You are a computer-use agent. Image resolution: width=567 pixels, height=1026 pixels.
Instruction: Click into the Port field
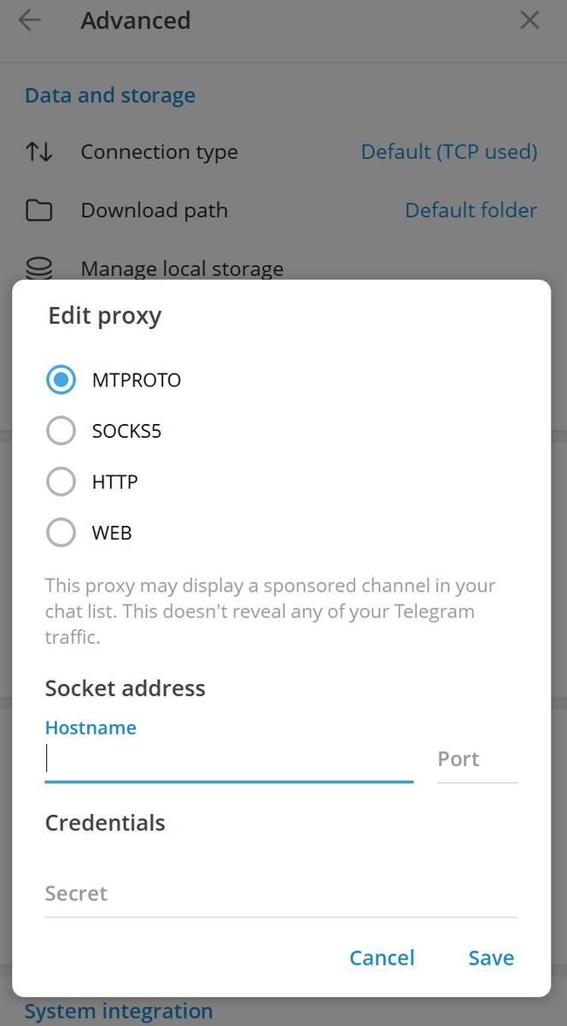477,759
